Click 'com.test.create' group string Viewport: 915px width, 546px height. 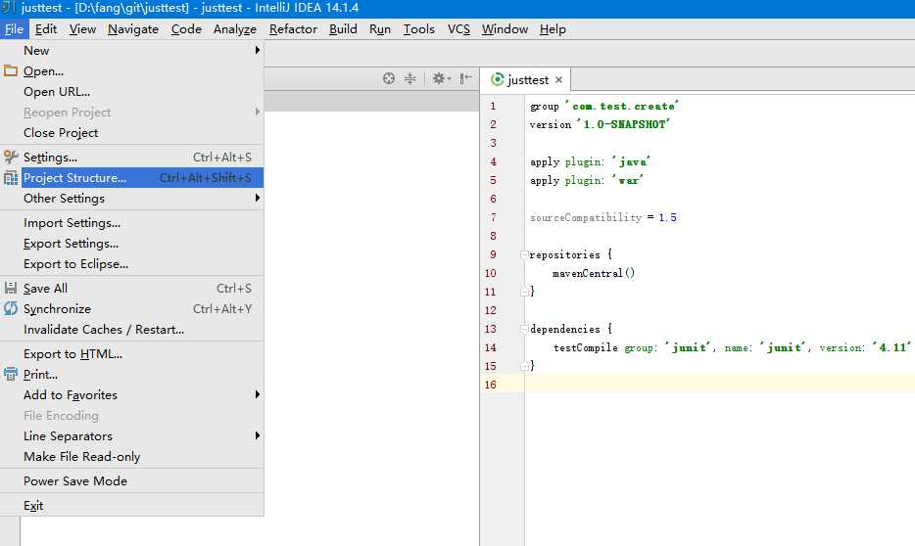point(622,106)
